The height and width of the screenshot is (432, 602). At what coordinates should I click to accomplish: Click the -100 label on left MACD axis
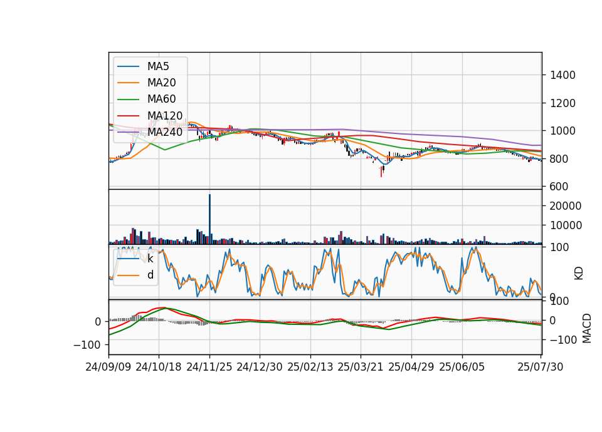(x=87, y=345)
